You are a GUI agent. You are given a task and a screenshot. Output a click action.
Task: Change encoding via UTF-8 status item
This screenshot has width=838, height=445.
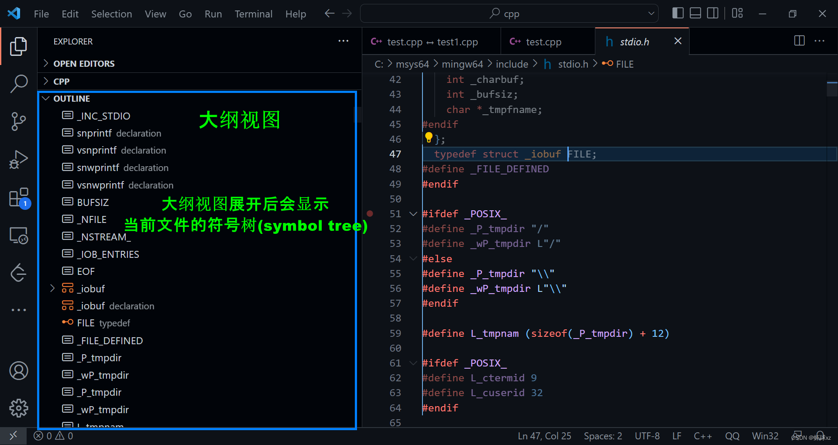click(647, 436)
